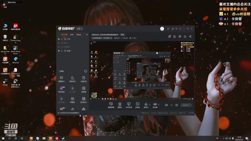Image resolution: width=251 pixels, height=141 pixels.
Task: Open the 房管助手 tool
Action: point(72,79)
